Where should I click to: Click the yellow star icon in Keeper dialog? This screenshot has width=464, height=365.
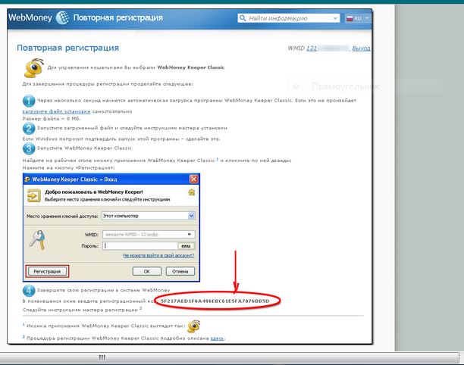(x=192, y=192)
